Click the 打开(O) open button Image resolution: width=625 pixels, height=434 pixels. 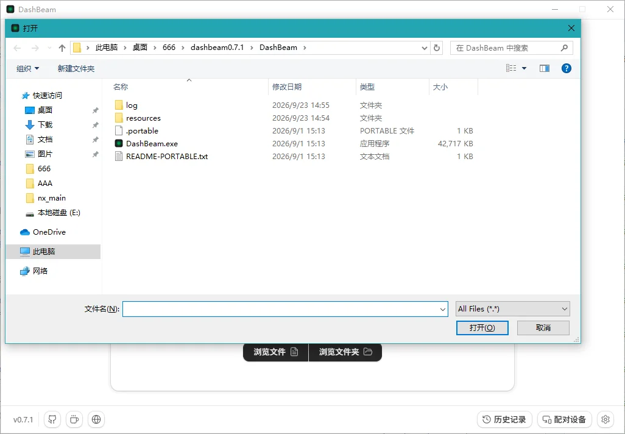point(482,328)
